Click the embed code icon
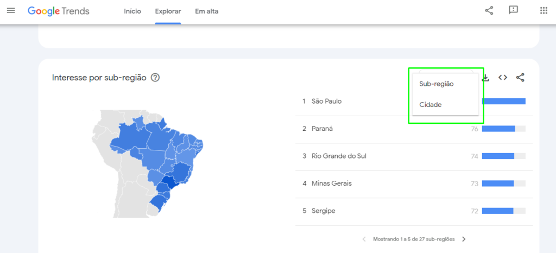The image size is (556, 253). [502, 78]
